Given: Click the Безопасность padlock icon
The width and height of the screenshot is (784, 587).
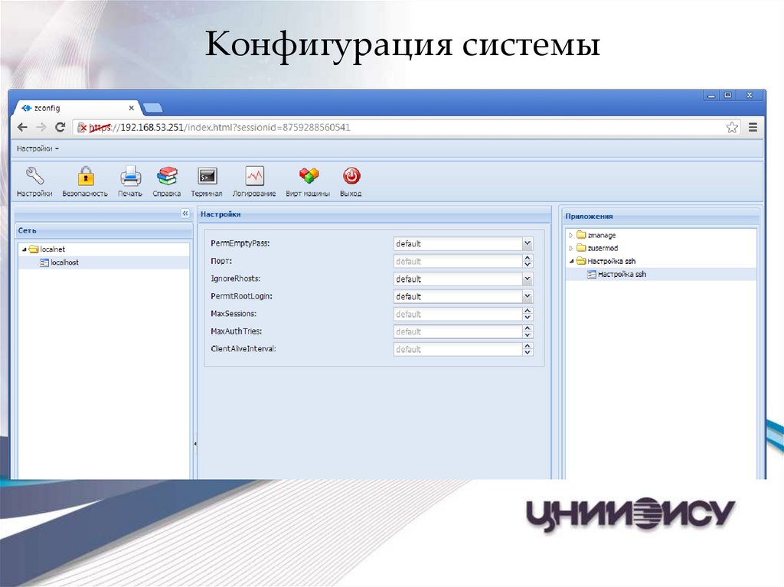Looking at the screenshot, I should [x=85, y=177].
